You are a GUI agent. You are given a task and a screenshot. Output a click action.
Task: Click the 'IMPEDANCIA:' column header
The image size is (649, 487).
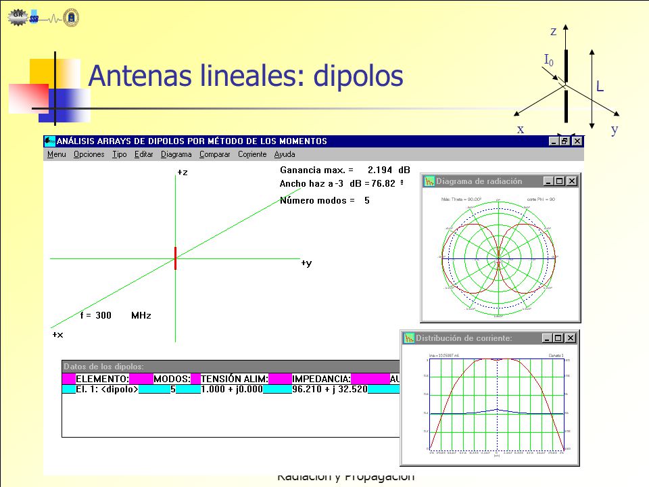coord(322,379)
